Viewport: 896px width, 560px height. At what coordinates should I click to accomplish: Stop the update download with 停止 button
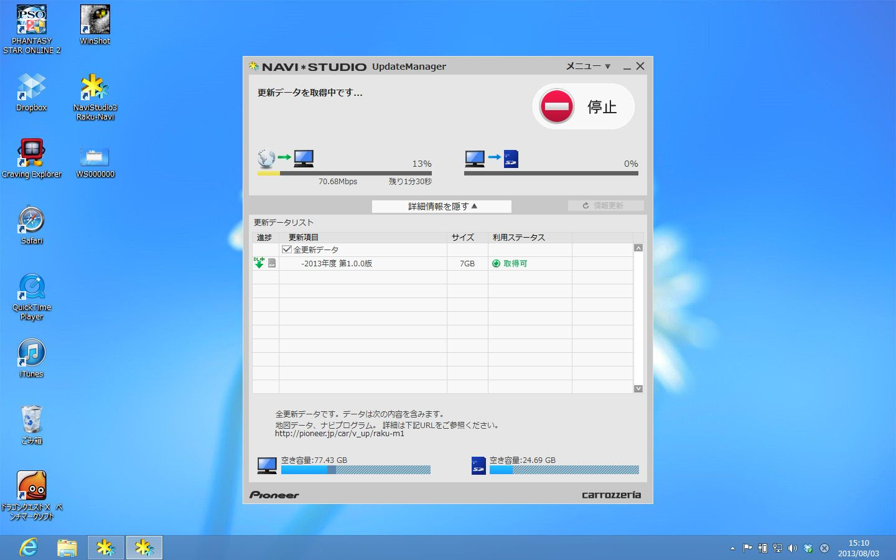583,106
